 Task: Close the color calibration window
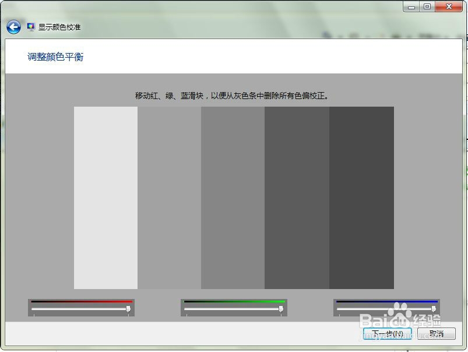click(449, 6)
